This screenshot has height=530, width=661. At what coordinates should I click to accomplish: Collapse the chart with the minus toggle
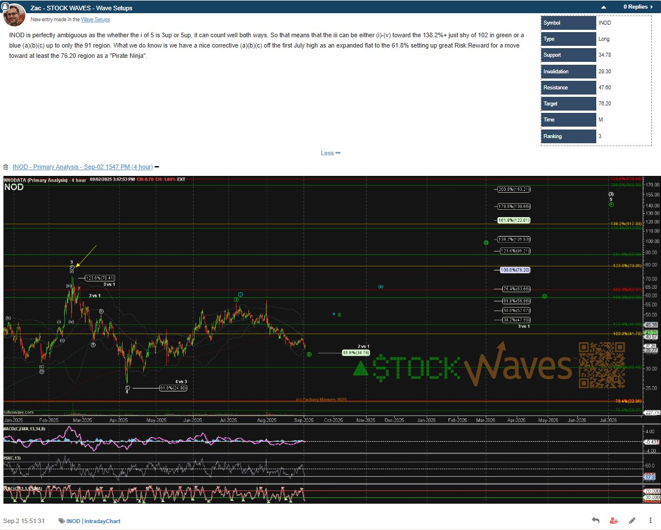tap(157, 167)
